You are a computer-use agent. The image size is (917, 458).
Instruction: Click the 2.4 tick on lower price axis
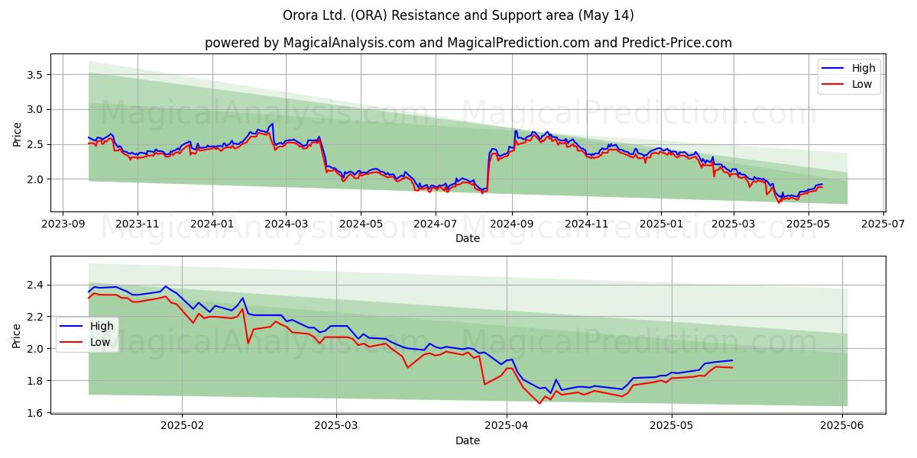click(x=36, y=285)
